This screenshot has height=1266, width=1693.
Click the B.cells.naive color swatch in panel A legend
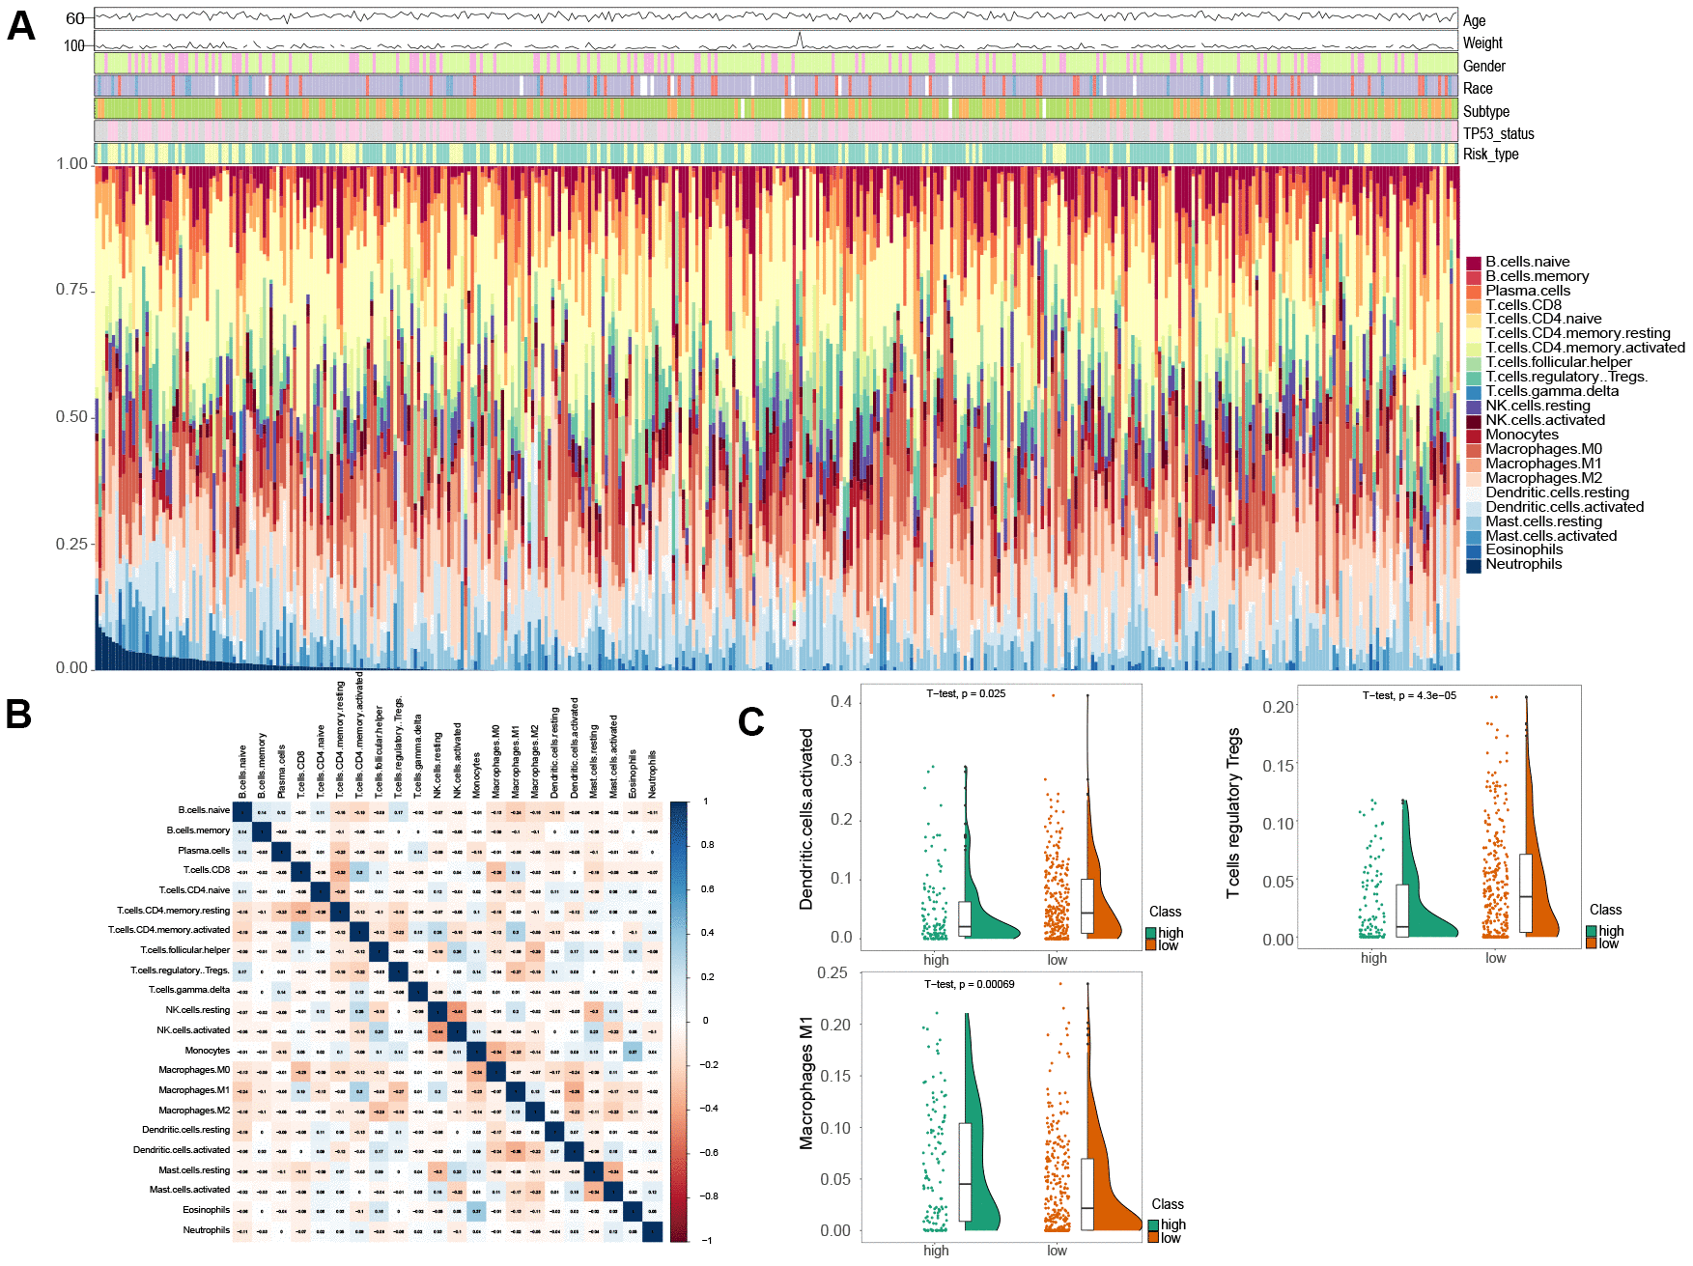[1473, 263]
